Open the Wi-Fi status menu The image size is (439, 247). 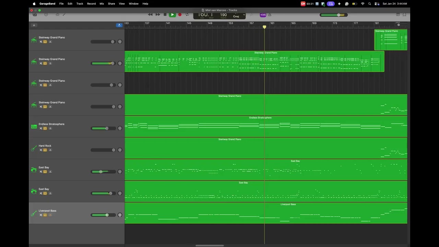363,4
